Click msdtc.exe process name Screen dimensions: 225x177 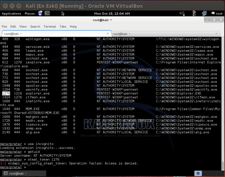click(35, 121)
